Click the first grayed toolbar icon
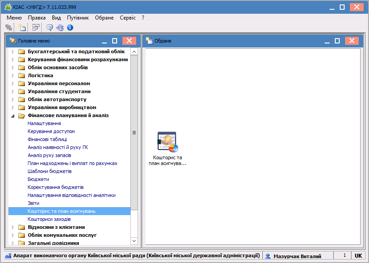369x263 pixels. [x=8, y=27]
